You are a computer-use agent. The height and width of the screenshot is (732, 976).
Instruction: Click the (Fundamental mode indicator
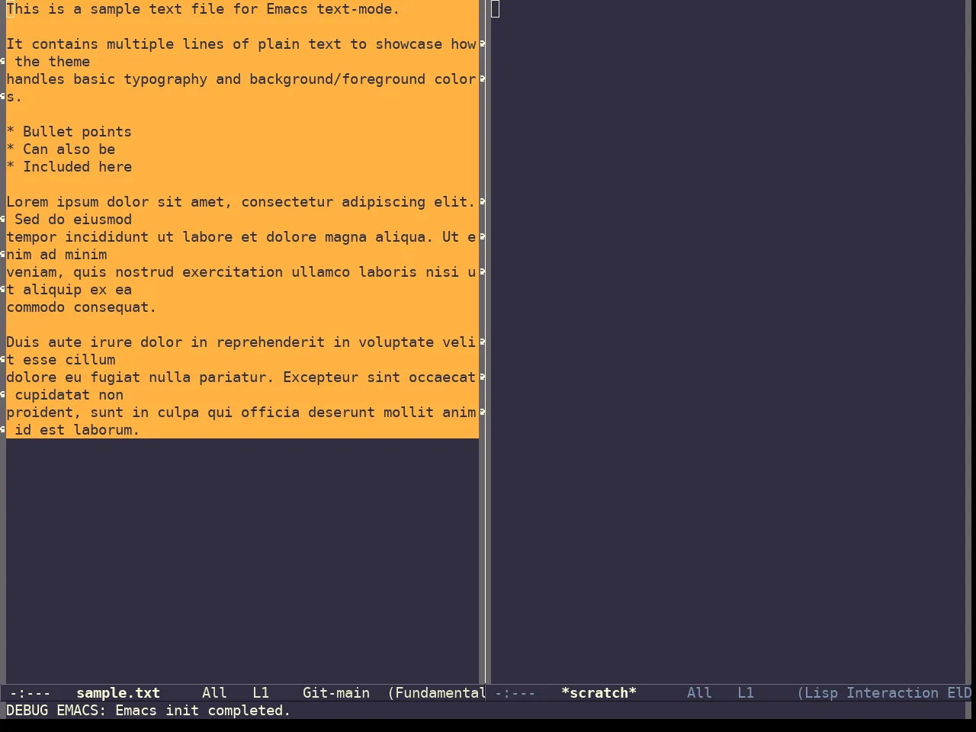[x=437, y=693]
